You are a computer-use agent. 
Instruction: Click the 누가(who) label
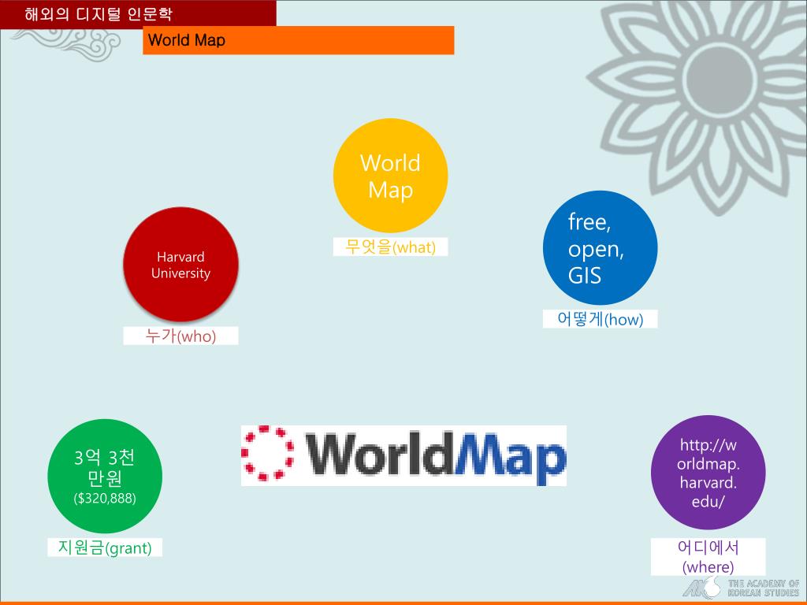180,336
